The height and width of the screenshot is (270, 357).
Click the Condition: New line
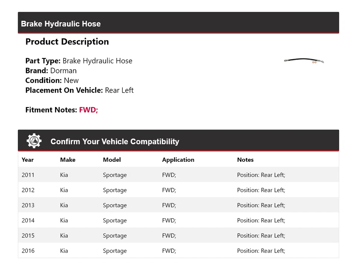(x=52, y=80)
